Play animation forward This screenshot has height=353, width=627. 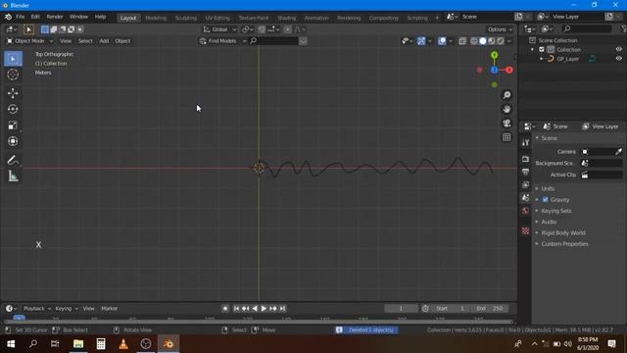[x=264, y=308]
